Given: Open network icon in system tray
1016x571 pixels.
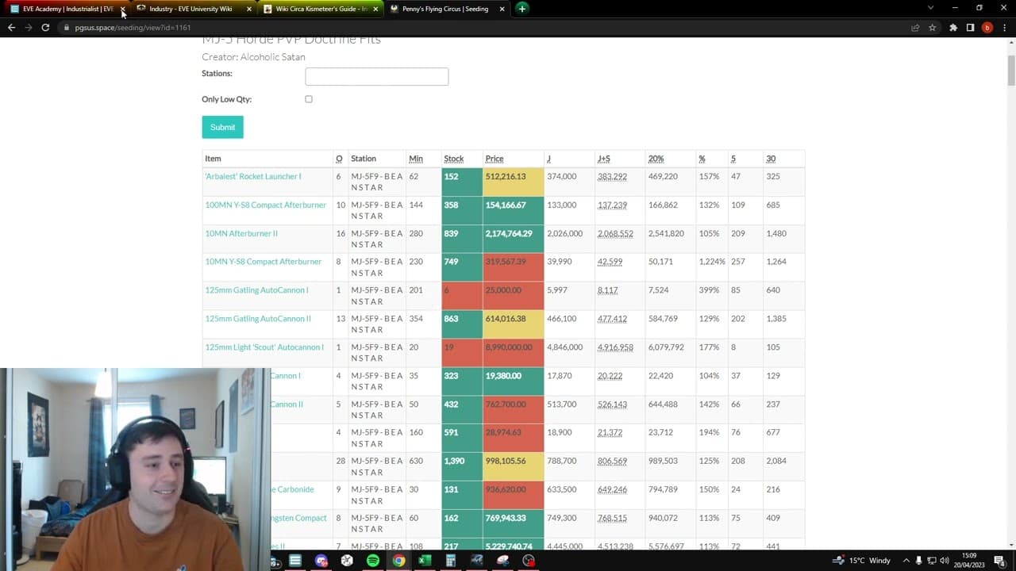Looking at the screenshot, I should 932,561.
